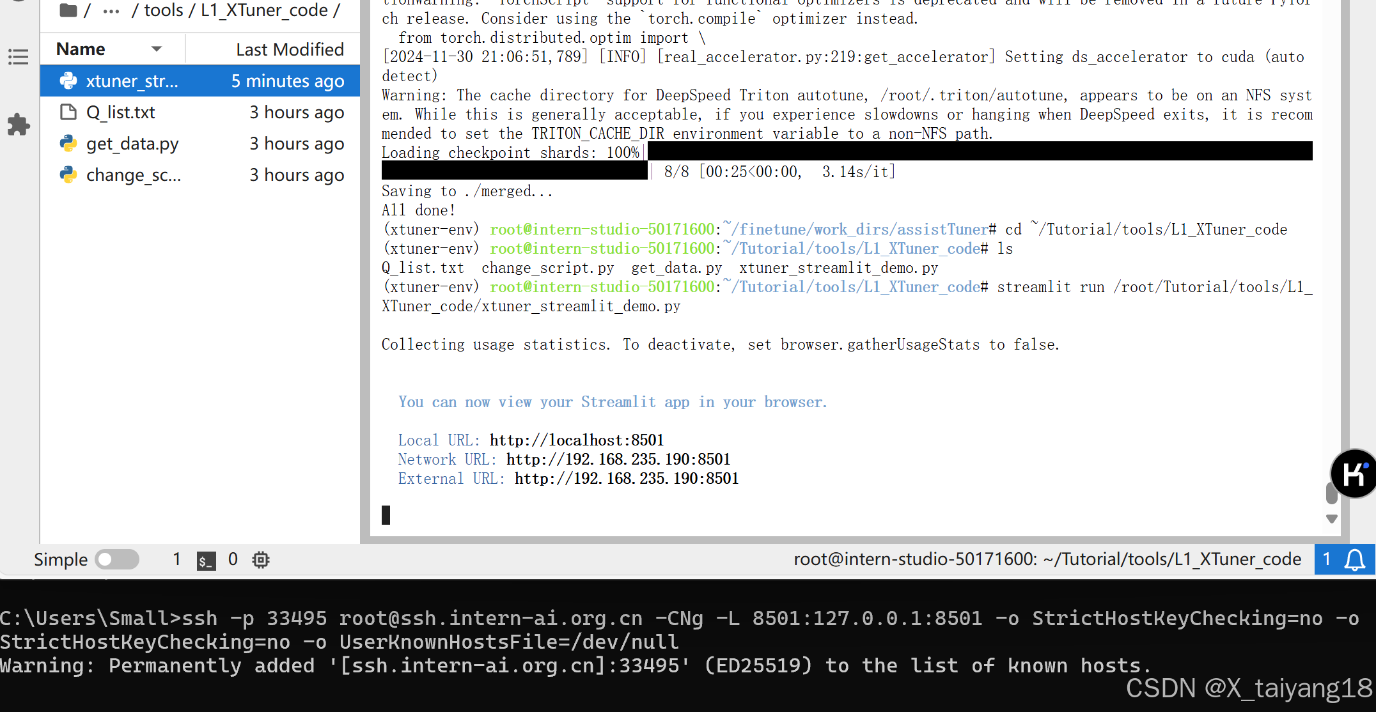Expand the collapsed breadcrumb ellipsis
This screenshot has height=712, width=1376.
[111, 11]
